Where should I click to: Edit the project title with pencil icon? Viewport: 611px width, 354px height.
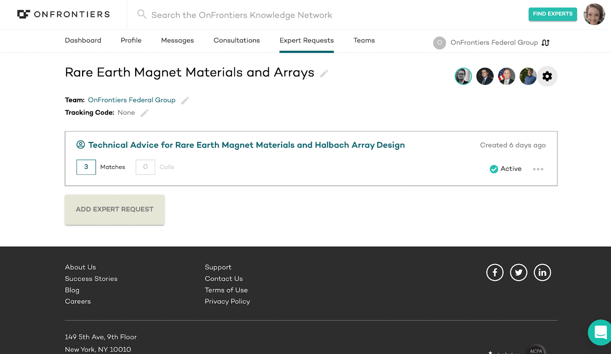(x=324, y=74)
